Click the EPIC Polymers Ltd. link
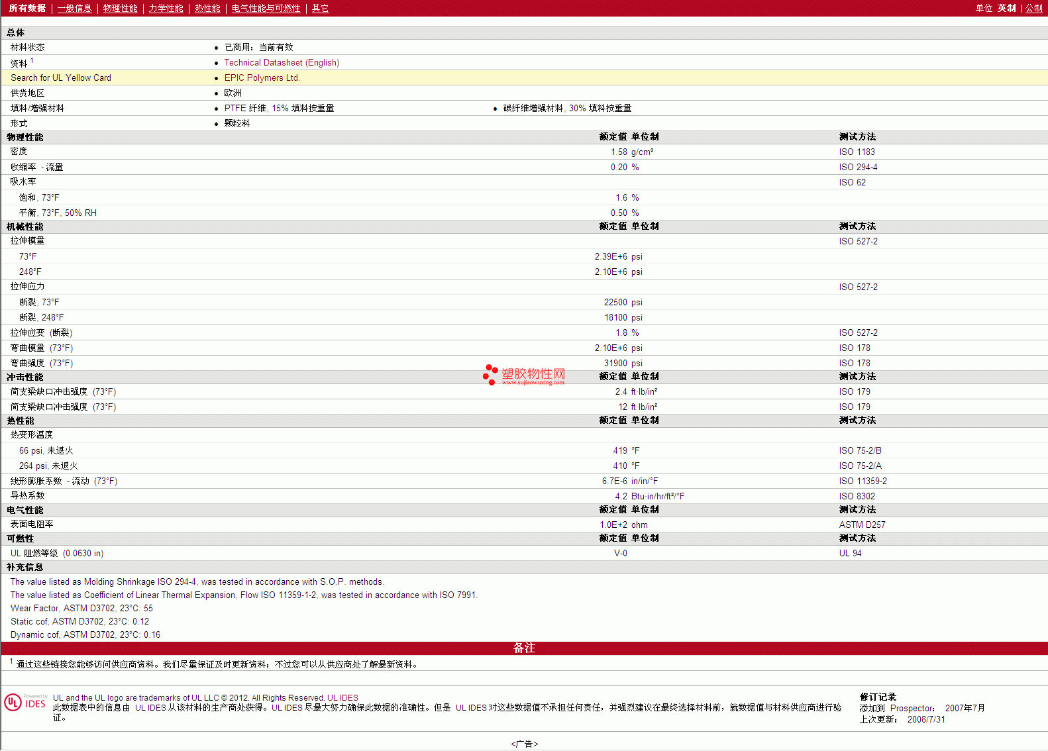Viewport: 1048px width, 751px height. pyautogui.click(x=262, y=77)
